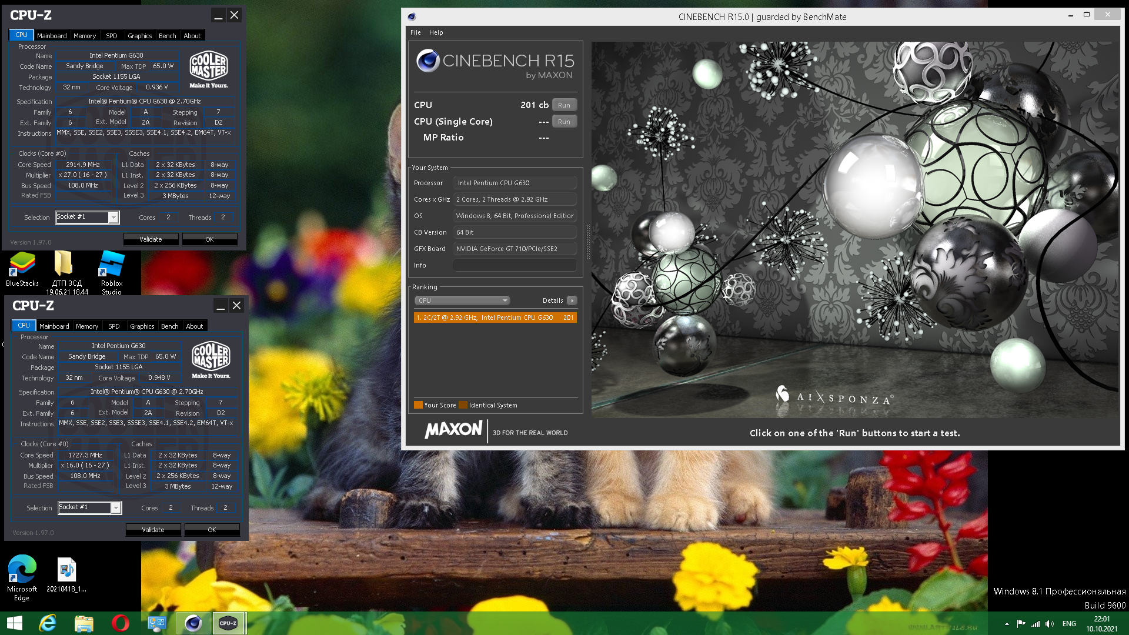This screenshot has width=1129, height=635.
Task: Open the File menu in Cinebench
Action: click(x=416, y=32)
